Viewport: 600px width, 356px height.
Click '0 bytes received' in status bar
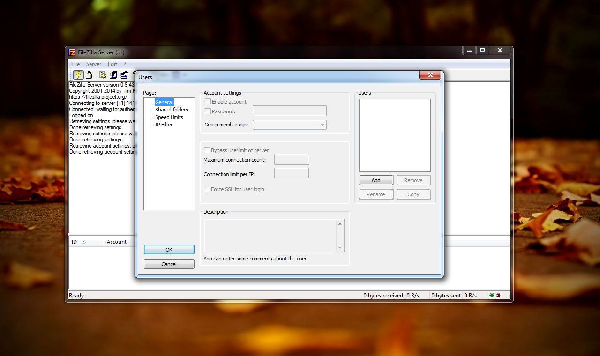point(383,296)
